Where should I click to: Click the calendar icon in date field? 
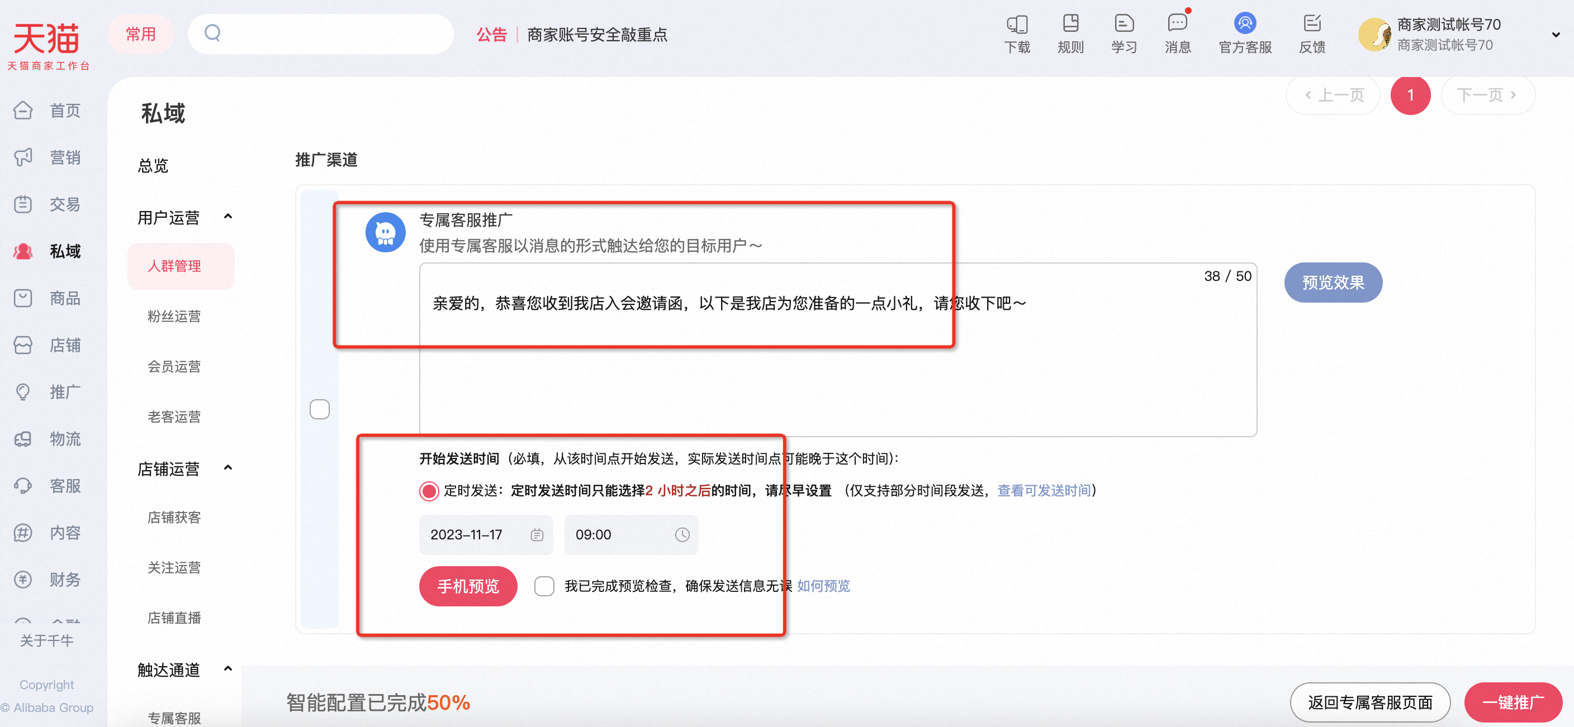tap(537, 535)
